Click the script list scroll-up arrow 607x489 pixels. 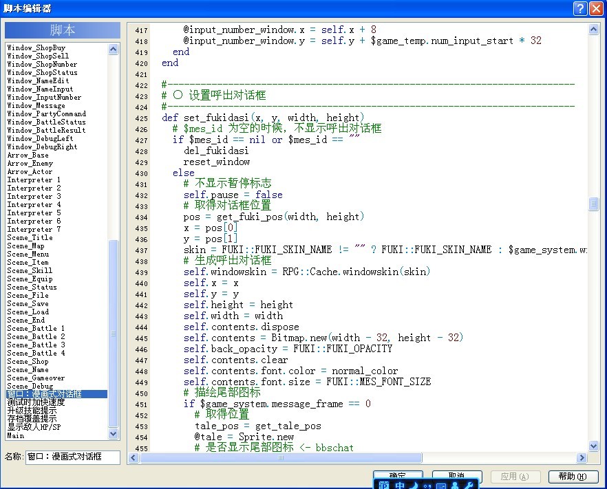pyautogui.click(x=113, y=49)
